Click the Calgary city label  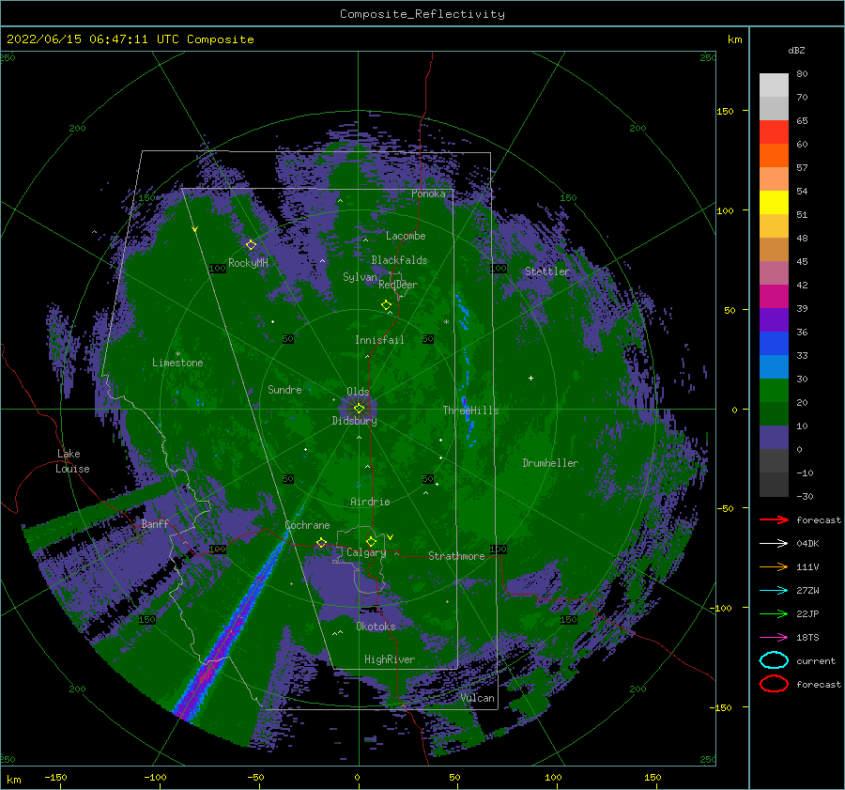point(366,552)
